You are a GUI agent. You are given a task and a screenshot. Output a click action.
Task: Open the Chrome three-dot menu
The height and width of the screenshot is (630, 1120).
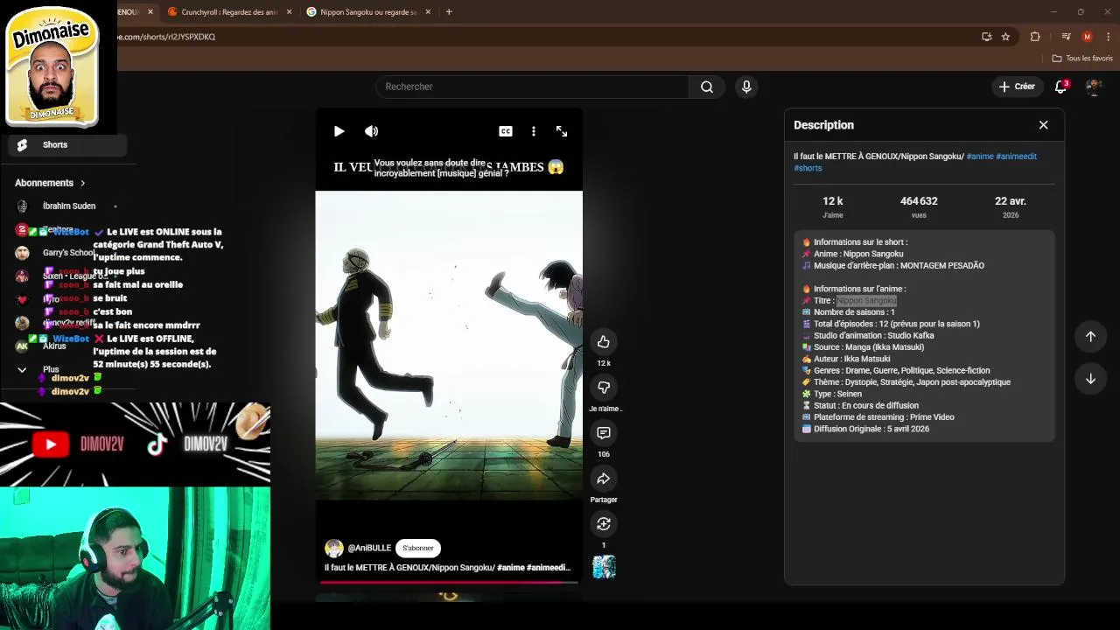1107,37
